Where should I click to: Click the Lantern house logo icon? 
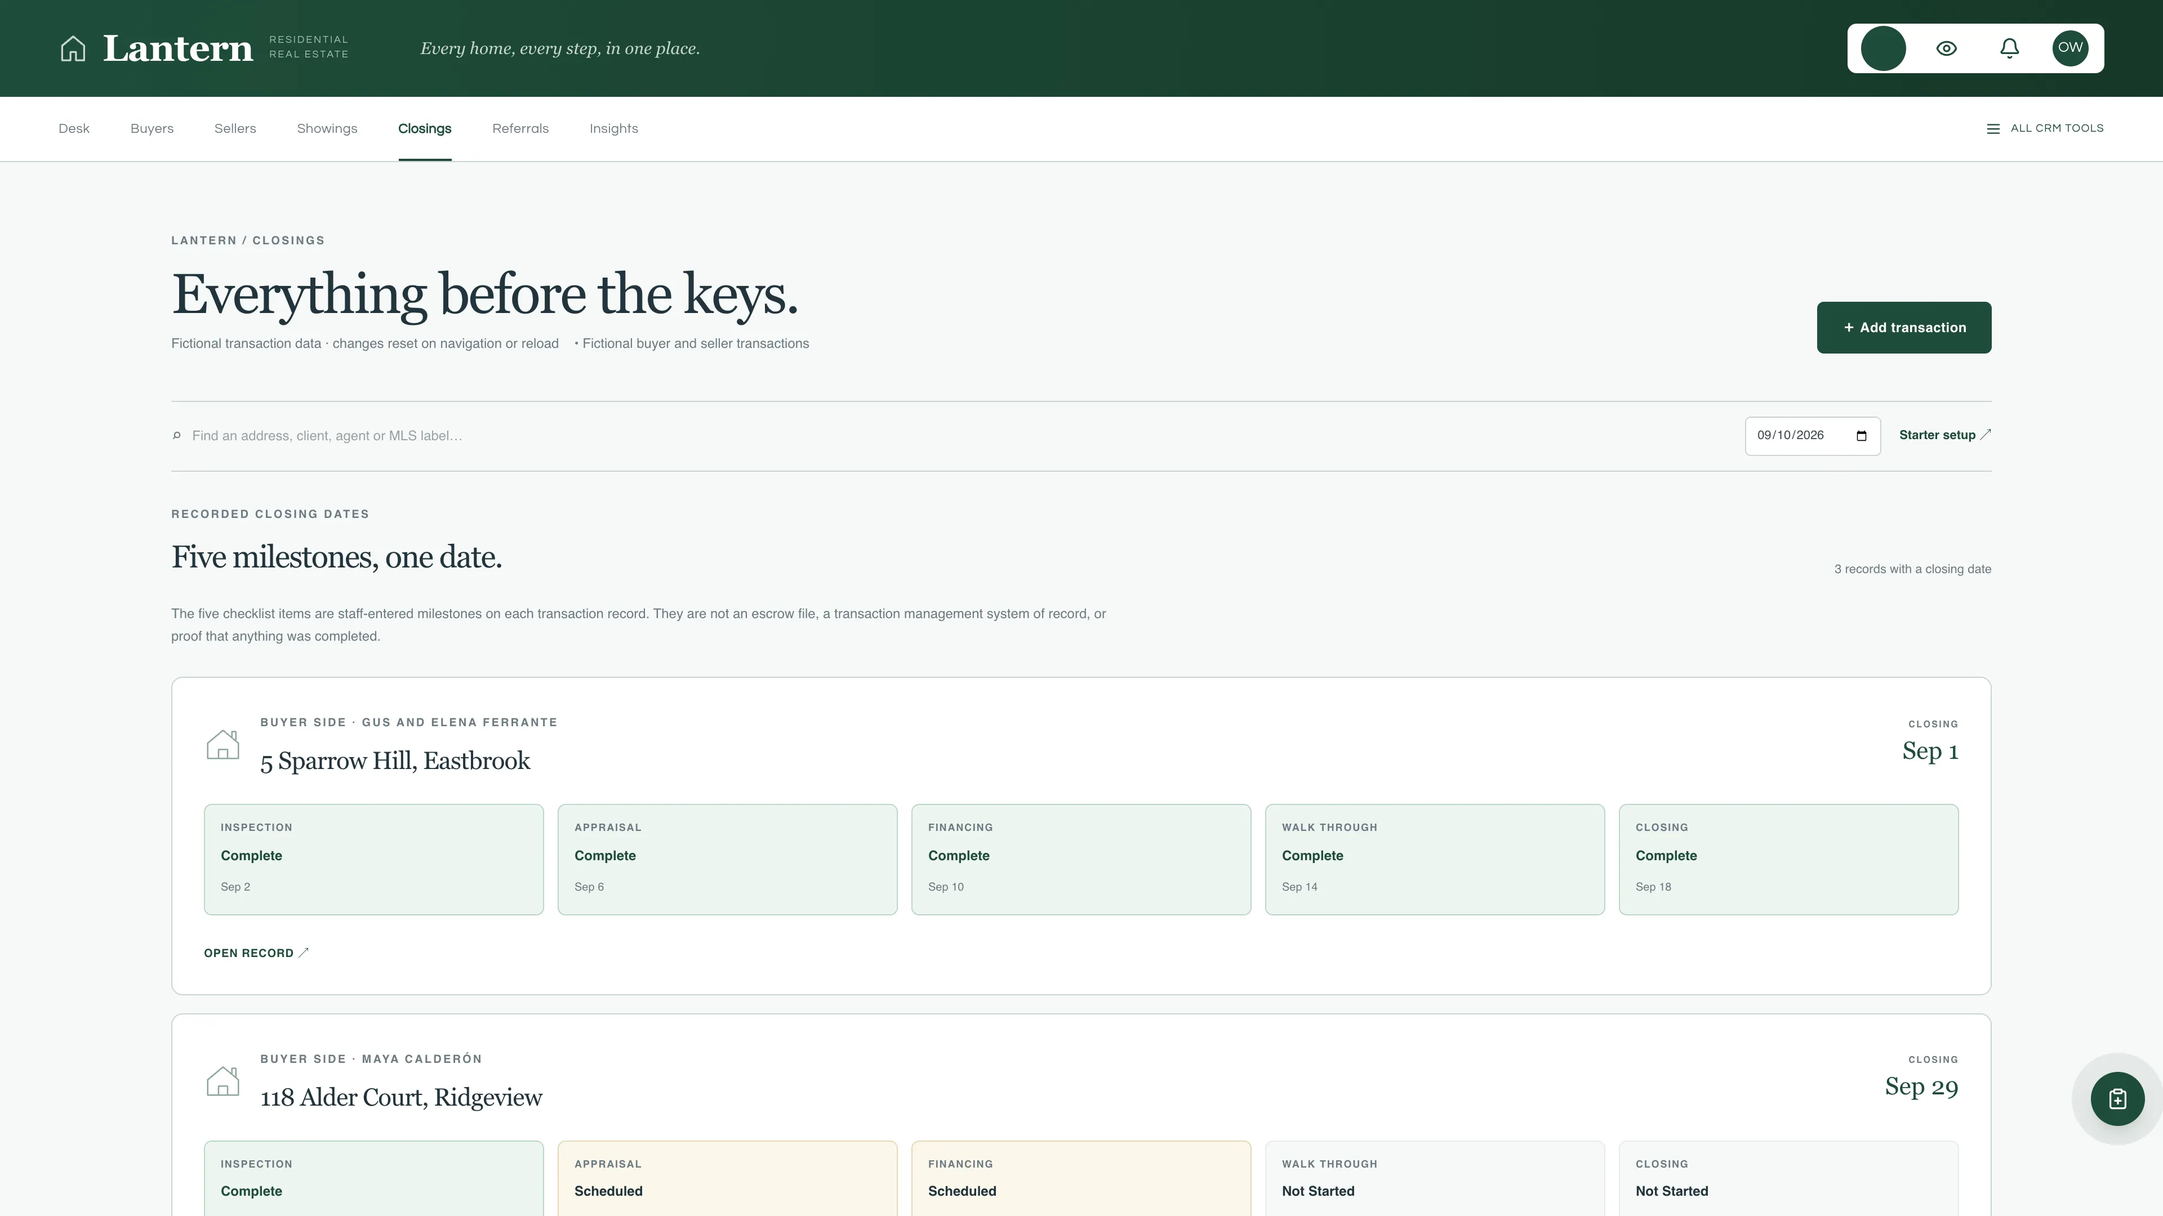coord(73,48)
